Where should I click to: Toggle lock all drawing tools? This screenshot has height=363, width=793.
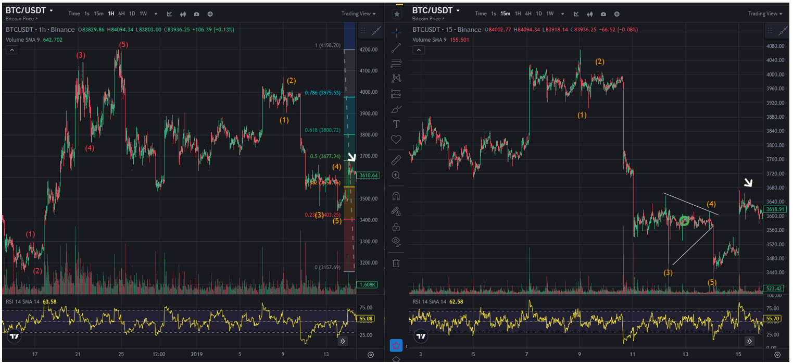pos(396,227)
